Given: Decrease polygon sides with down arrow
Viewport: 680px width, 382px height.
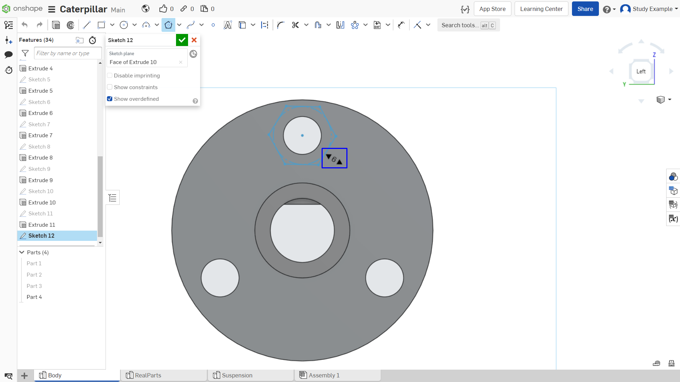Looking at the screenshot, I should [328, 156].
